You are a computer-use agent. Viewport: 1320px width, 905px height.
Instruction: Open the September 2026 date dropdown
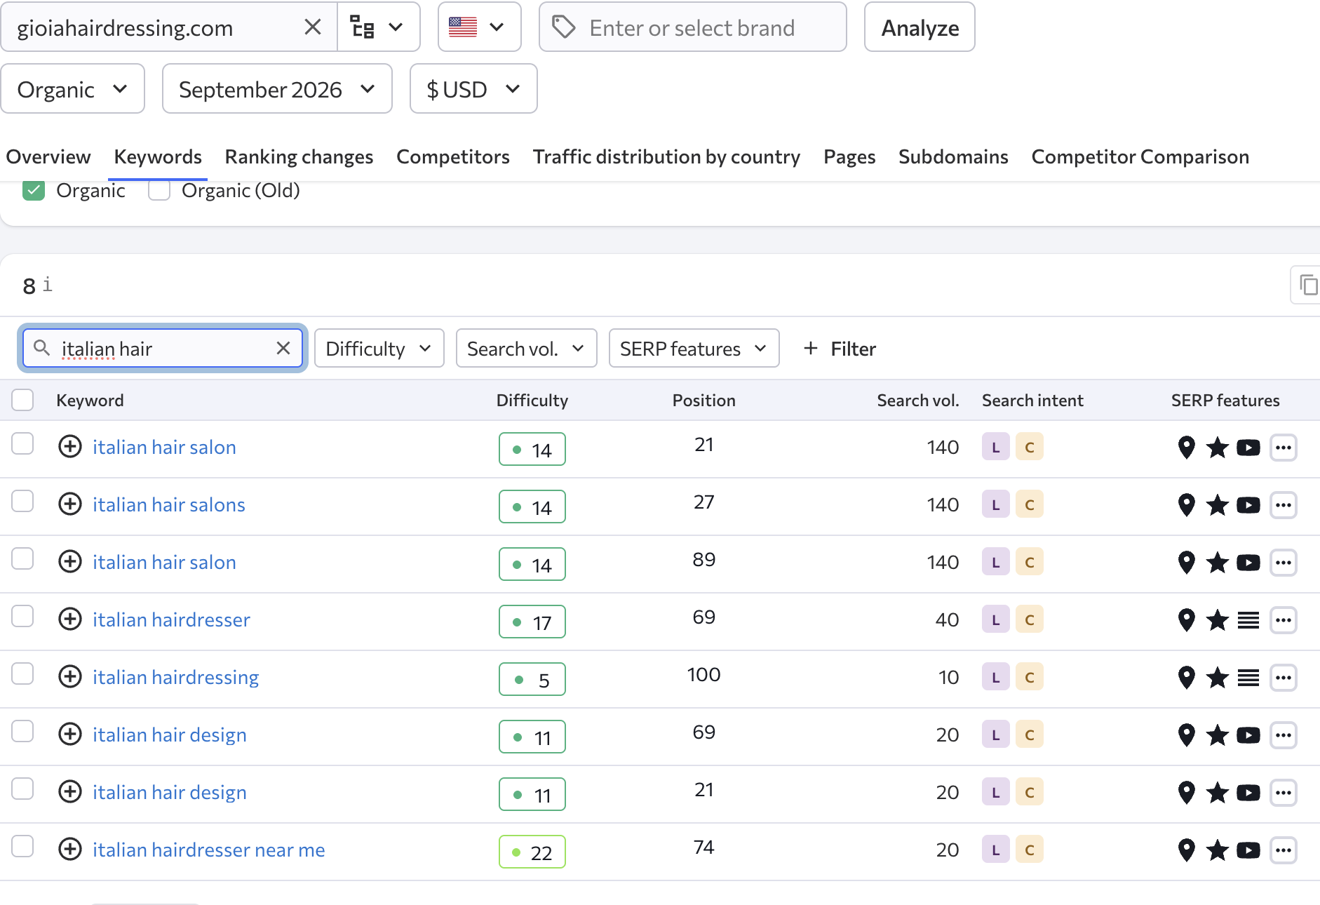click(x=277, y=89)
